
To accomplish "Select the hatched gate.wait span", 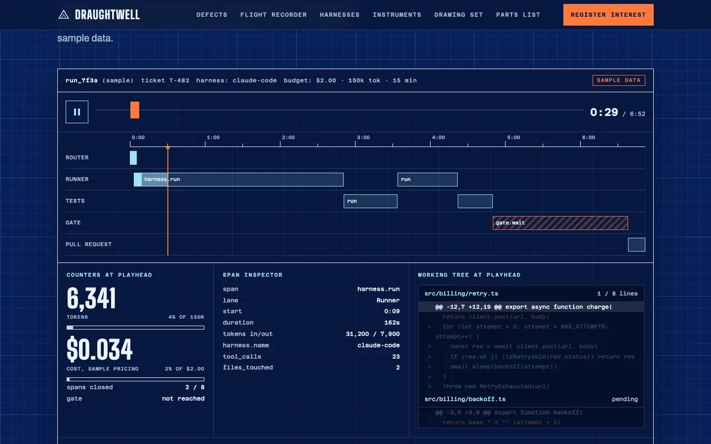I will click(x=560, y=223).
